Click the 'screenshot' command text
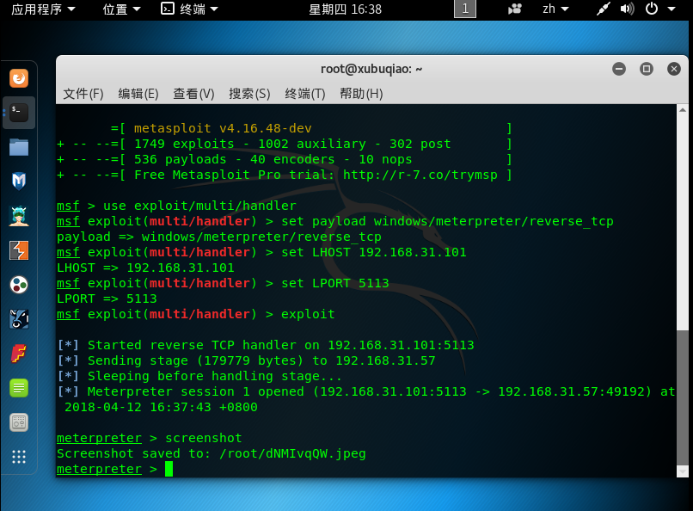 click(203, 438)
